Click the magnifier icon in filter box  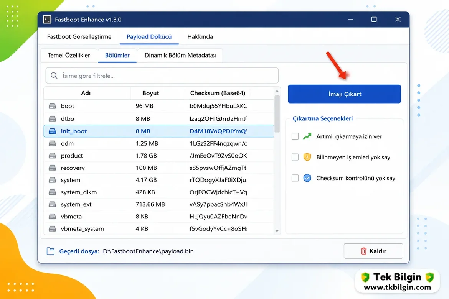[x=54, y=76]
